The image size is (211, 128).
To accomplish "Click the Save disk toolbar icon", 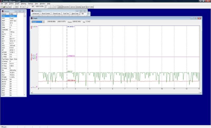I will click(6, 7).
